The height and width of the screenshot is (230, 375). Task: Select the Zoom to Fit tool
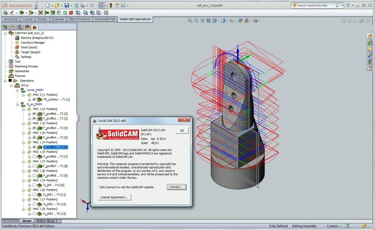point(190,21)
